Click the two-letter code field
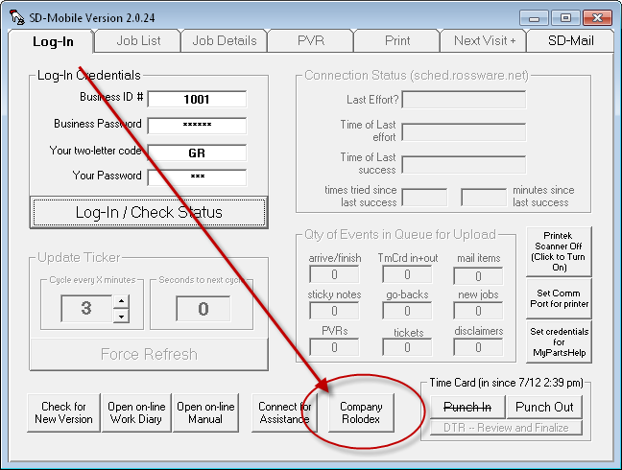The height and width of the screenshot is (470, 622). (197, 153)
